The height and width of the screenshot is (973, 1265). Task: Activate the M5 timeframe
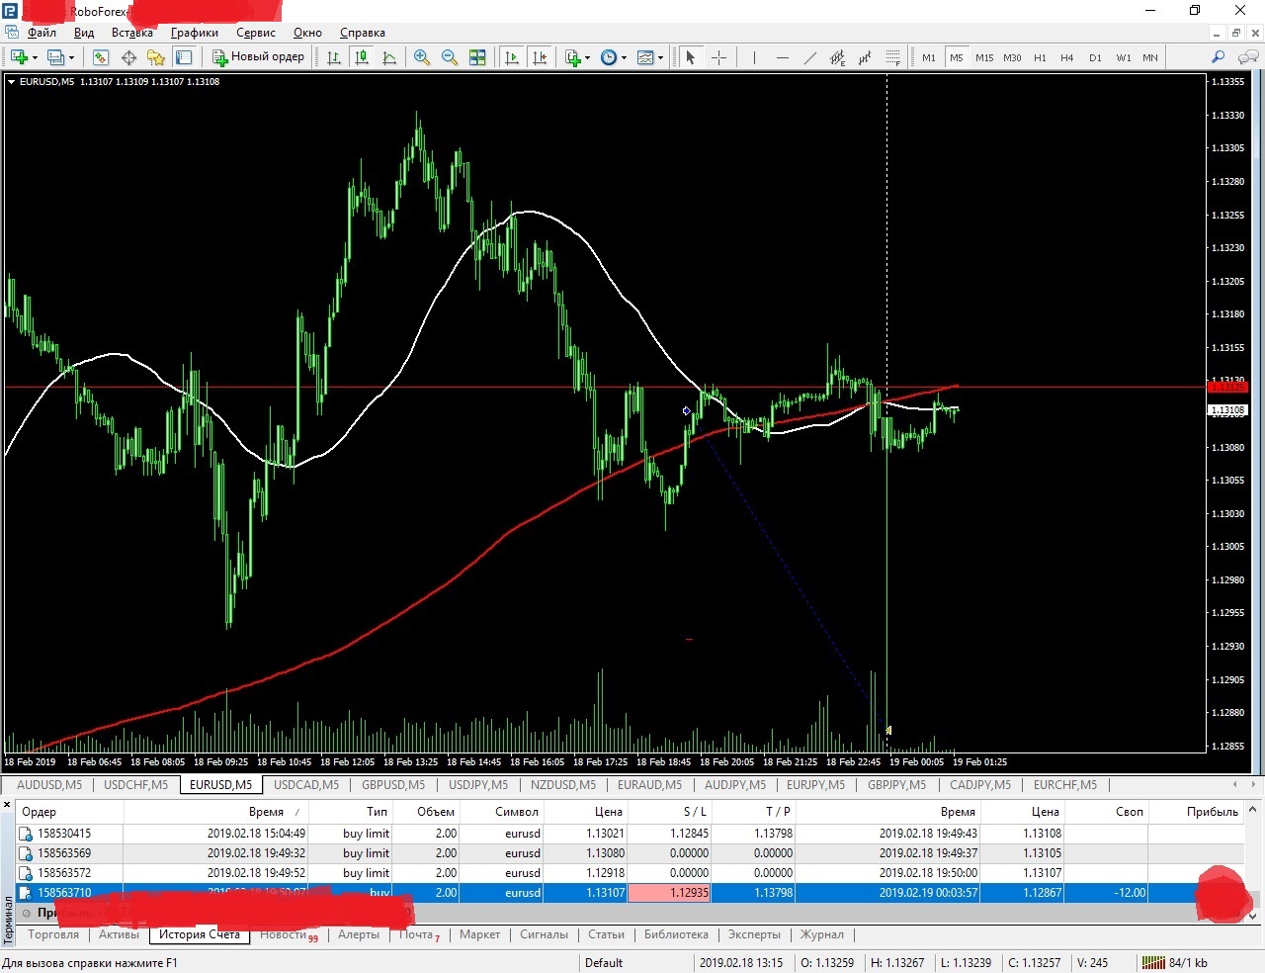[957, 57]
